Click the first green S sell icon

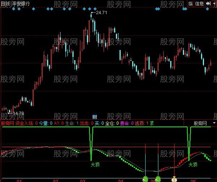[x=145, y=179]
